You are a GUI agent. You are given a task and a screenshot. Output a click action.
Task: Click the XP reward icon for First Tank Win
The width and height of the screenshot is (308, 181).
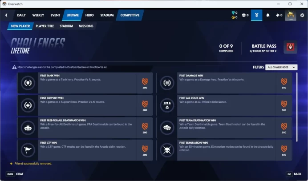point(145,82)
